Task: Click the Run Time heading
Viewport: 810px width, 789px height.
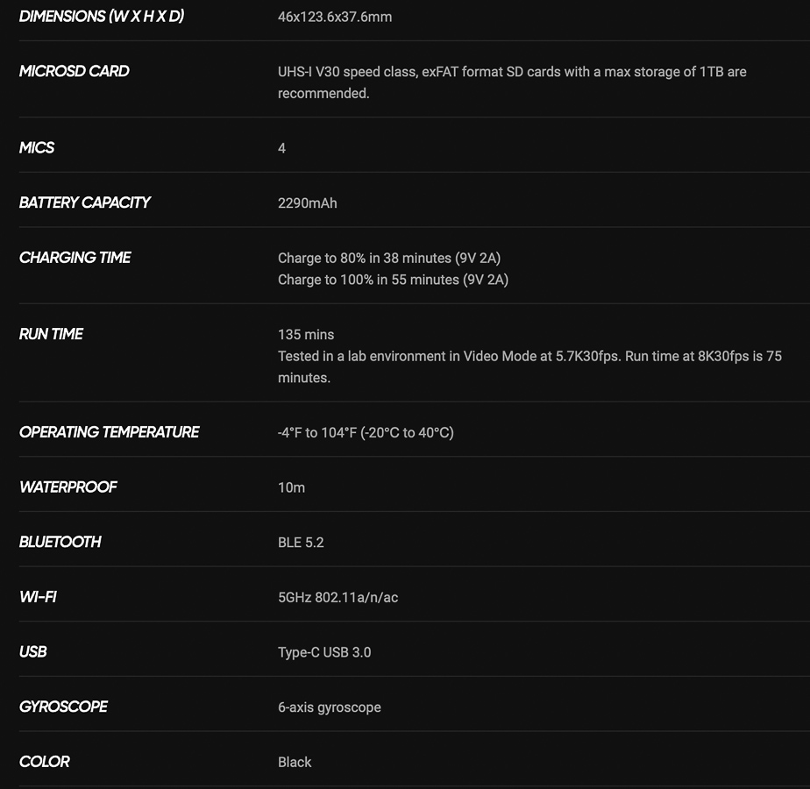Action: [x=51, y=334]
